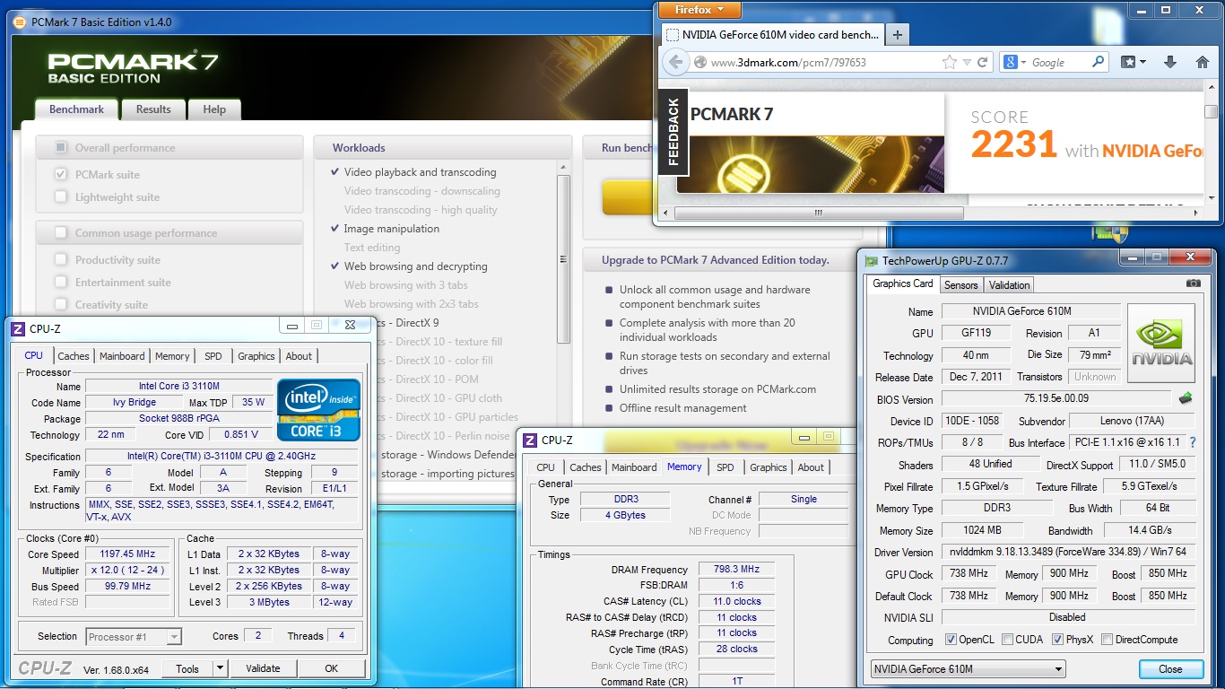
Task: Reload the 3dmark page in Firefox
Action: point(983,63)
